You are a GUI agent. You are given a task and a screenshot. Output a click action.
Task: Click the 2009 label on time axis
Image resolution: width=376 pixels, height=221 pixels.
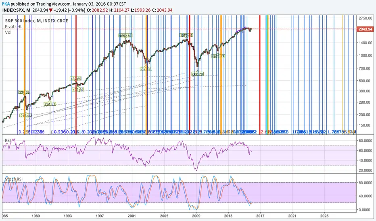click(x=196, y=216)
